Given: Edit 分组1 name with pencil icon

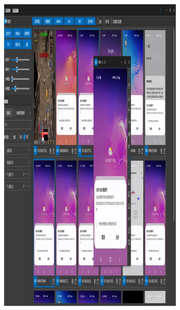Looking at the screenshot, I should click(23, 174).
